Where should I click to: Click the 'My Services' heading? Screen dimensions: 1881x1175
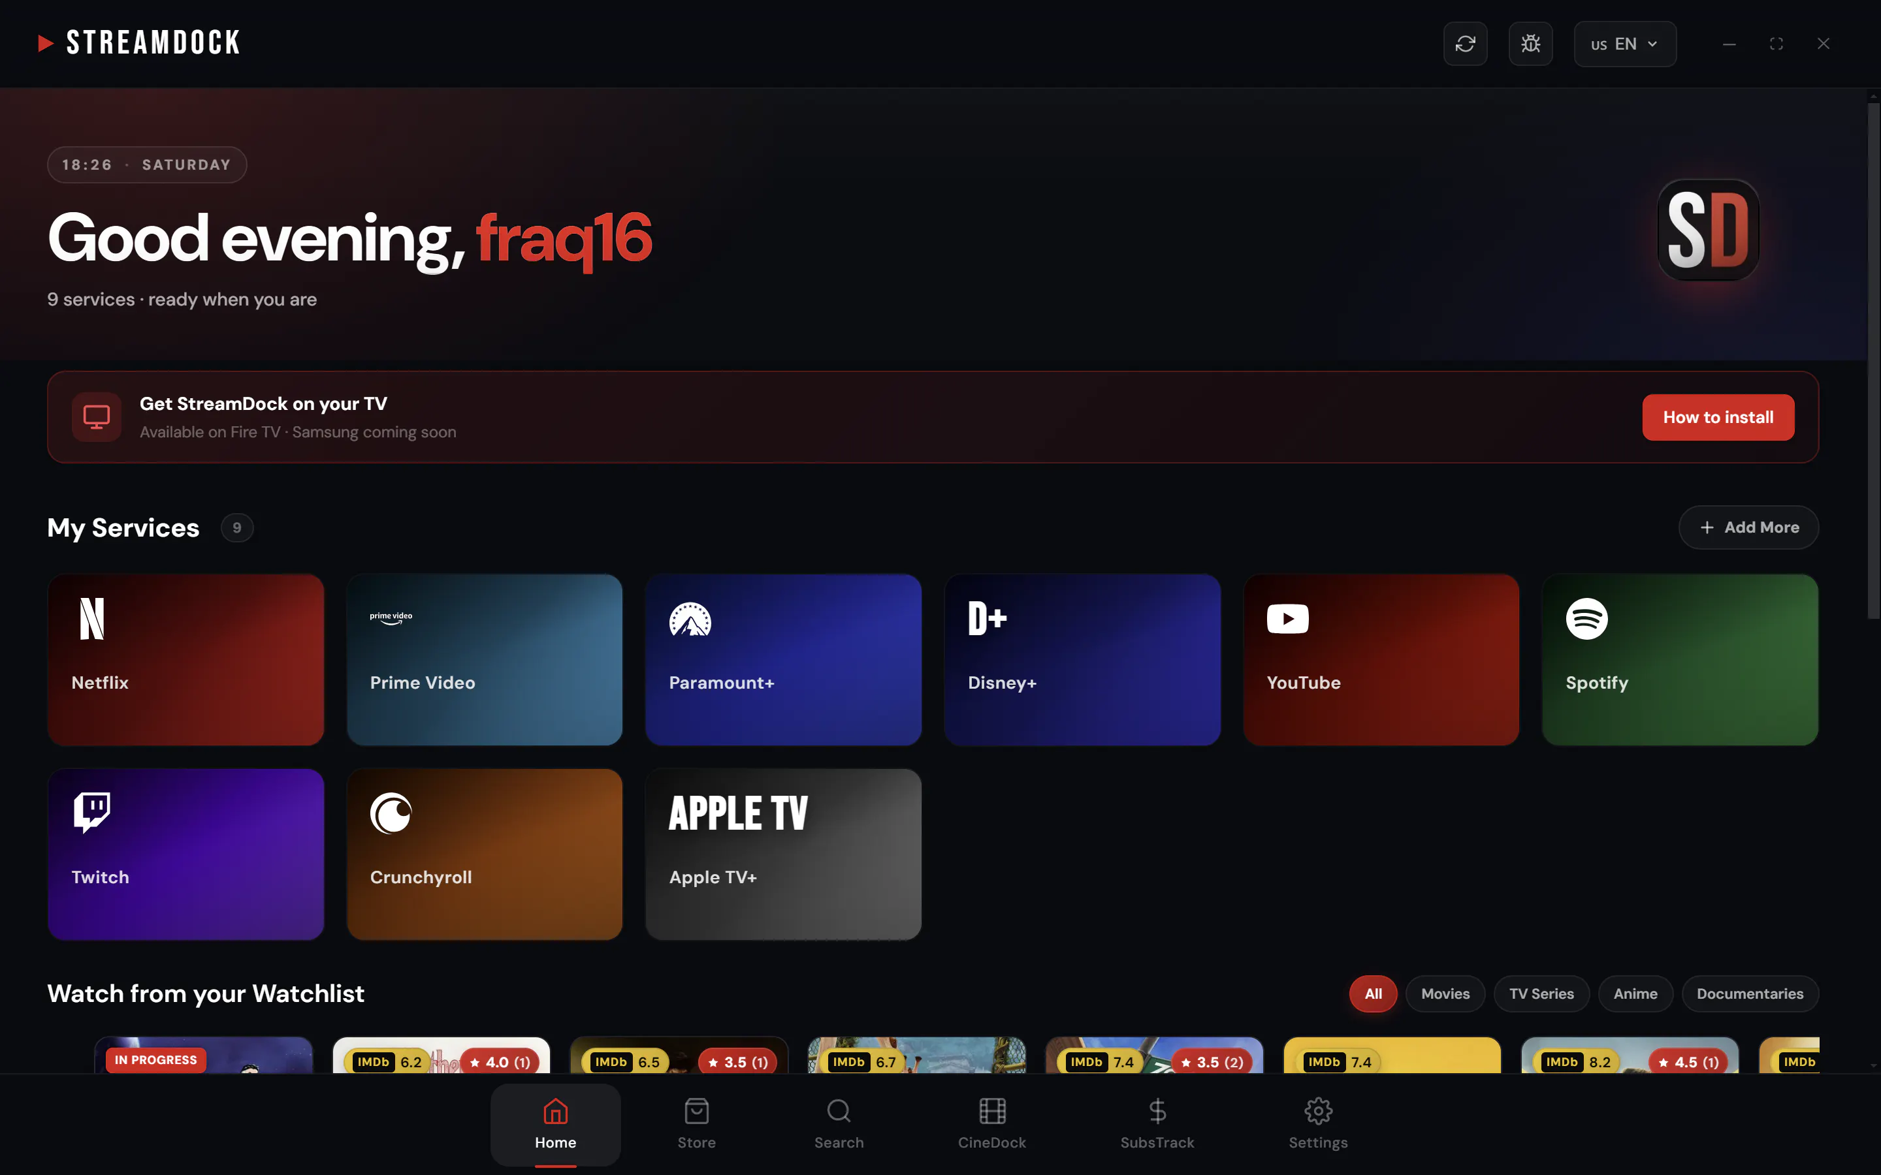tap(123, 527)
